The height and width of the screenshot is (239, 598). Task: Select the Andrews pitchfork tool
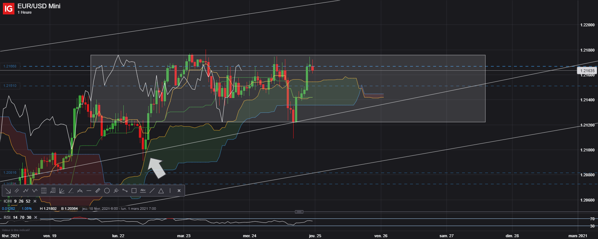click(x=116, y=191)
